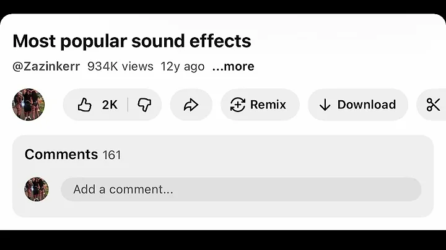This screenshot has height=250, width=446.
Task: Tap the 934K views text
Action: coord(120,66)
